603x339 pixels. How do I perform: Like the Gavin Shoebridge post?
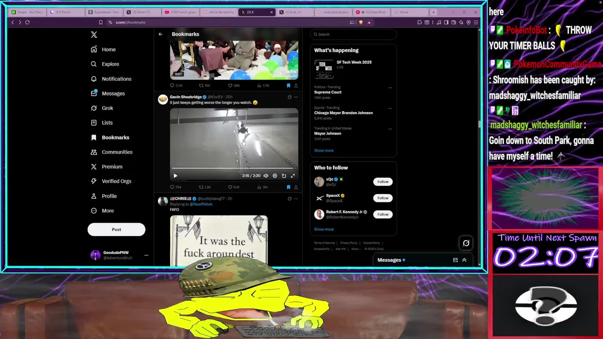234,187
